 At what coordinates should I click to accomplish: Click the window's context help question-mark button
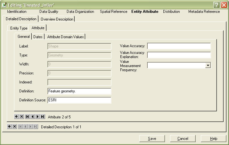[x=217, y=5]
